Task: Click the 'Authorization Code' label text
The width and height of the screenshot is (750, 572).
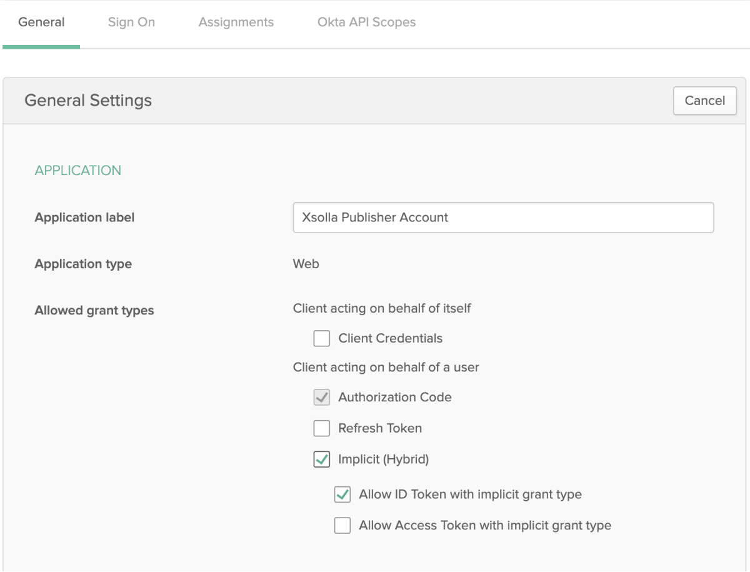Action: coord(394,398)
